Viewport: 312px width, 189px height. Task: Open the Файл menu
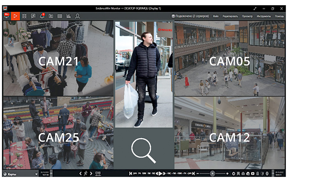pyautogui.click(x=216, y=16)
